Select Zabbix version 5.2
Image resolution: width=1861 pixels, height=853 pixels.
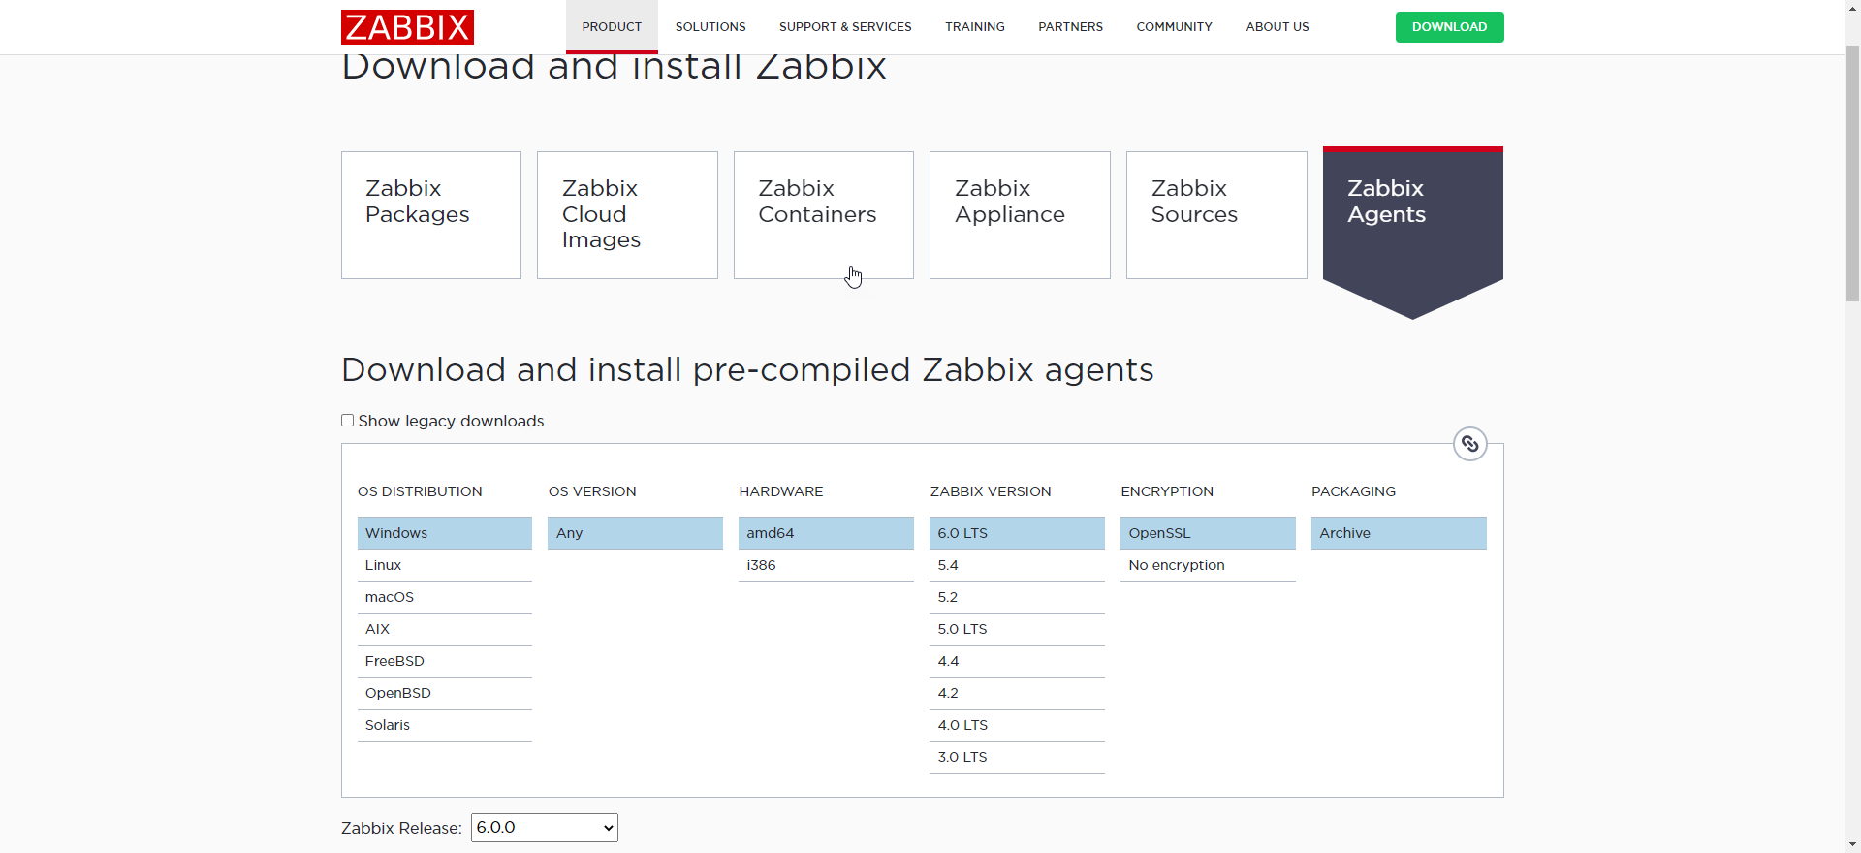click(x=1017, y=597)
